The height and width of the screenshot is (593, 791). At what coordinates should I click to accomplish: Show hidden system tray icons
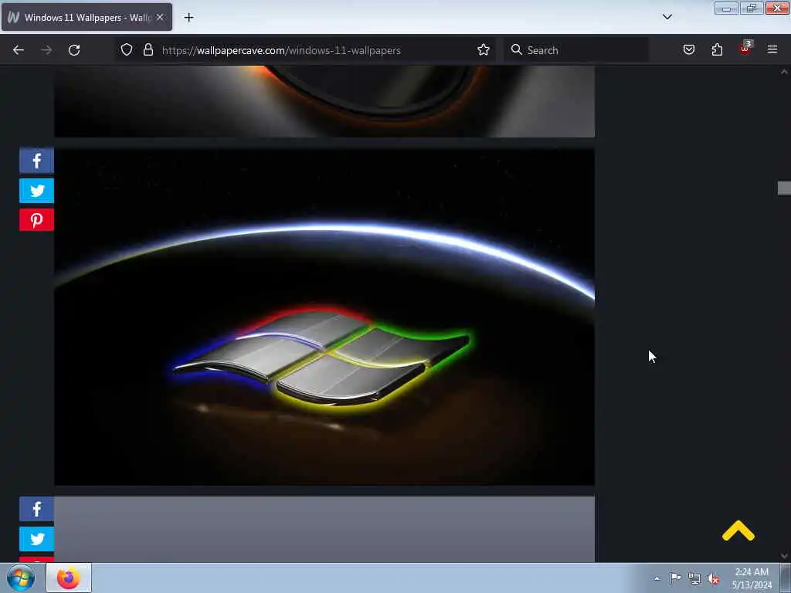[x=657, y=578]
